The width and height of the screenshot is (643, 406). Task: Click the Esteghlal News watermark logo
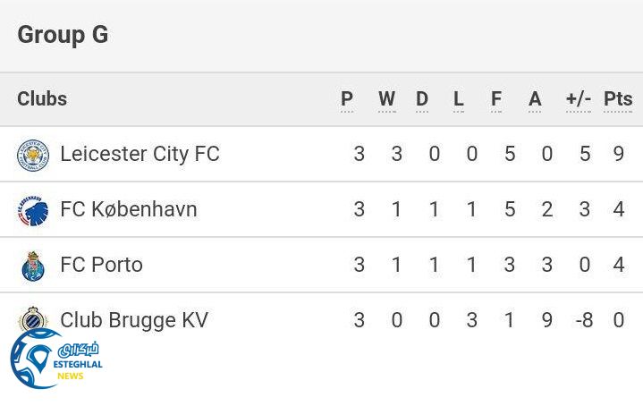click(x=54, y=359)
